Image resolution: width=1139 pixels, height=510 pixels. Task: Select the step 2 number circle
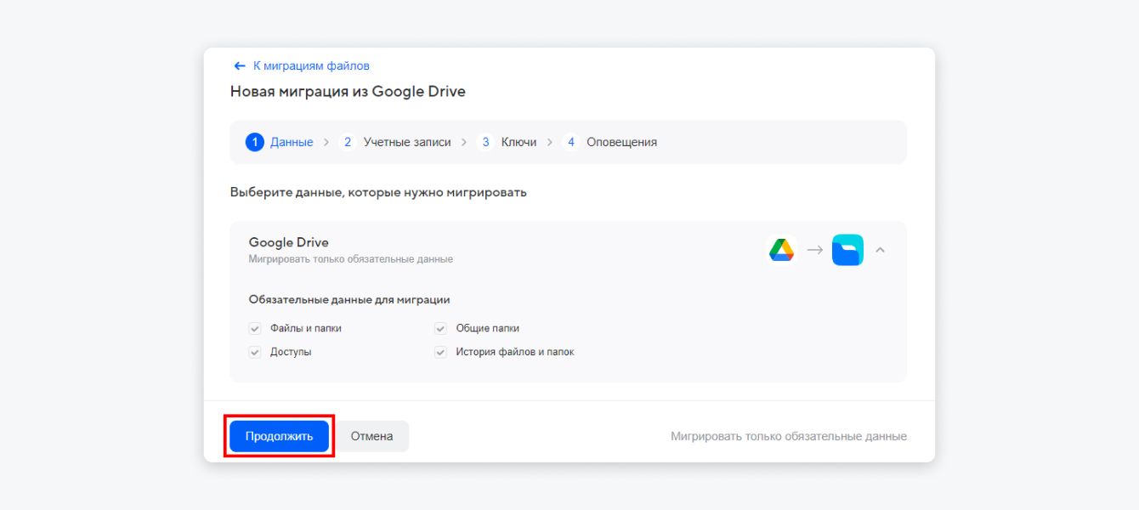(348, 142)
